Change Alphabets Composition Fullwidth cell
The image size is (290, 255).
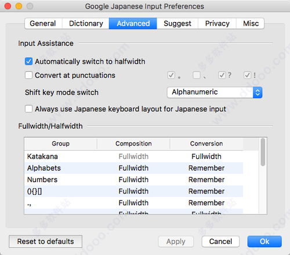(133, 168)
